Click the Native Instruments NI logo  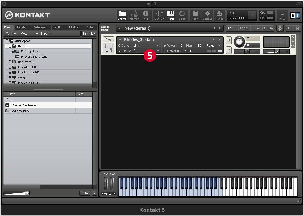[295, 15]
